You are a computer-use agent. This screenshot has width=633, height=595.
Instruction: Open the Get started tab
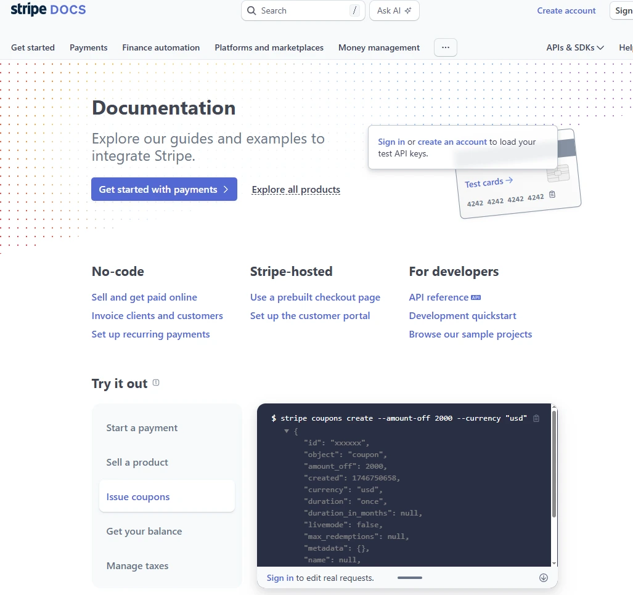click(x=33, y=47)
